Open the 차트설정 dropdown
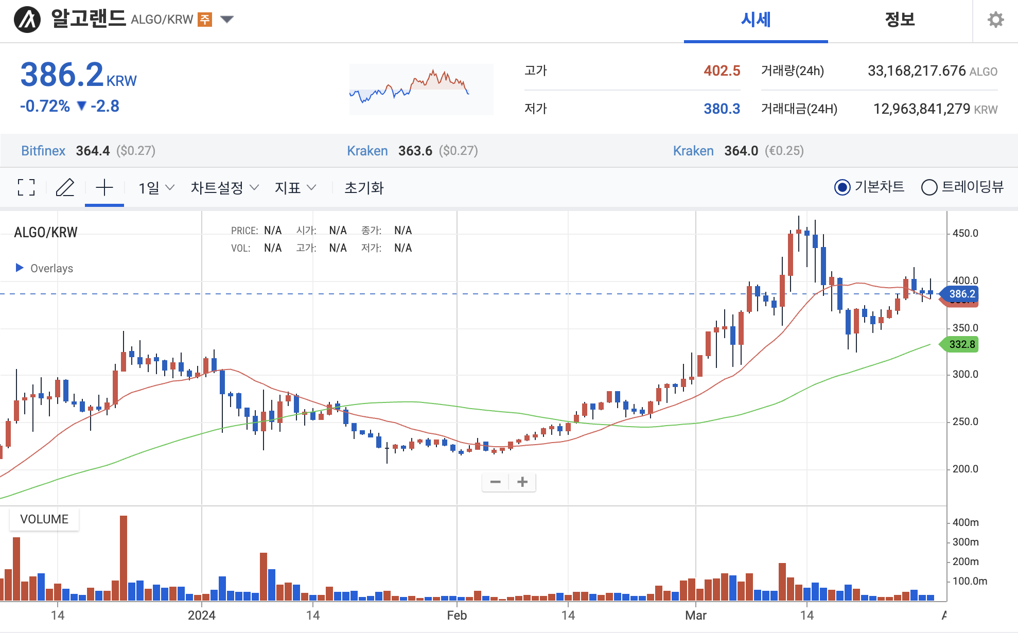The image size is (1018, 633). point(224,188)
